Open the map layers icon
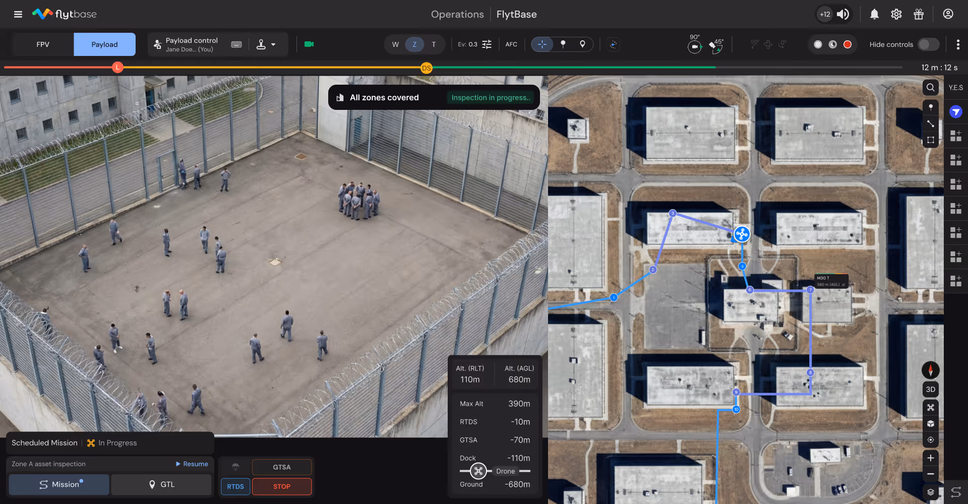Viewport: 968px width, 504px height. [x=931, y=492]
